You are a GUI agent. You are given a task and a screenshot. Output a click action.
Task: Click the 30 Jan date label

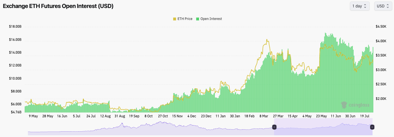(235, 116)
